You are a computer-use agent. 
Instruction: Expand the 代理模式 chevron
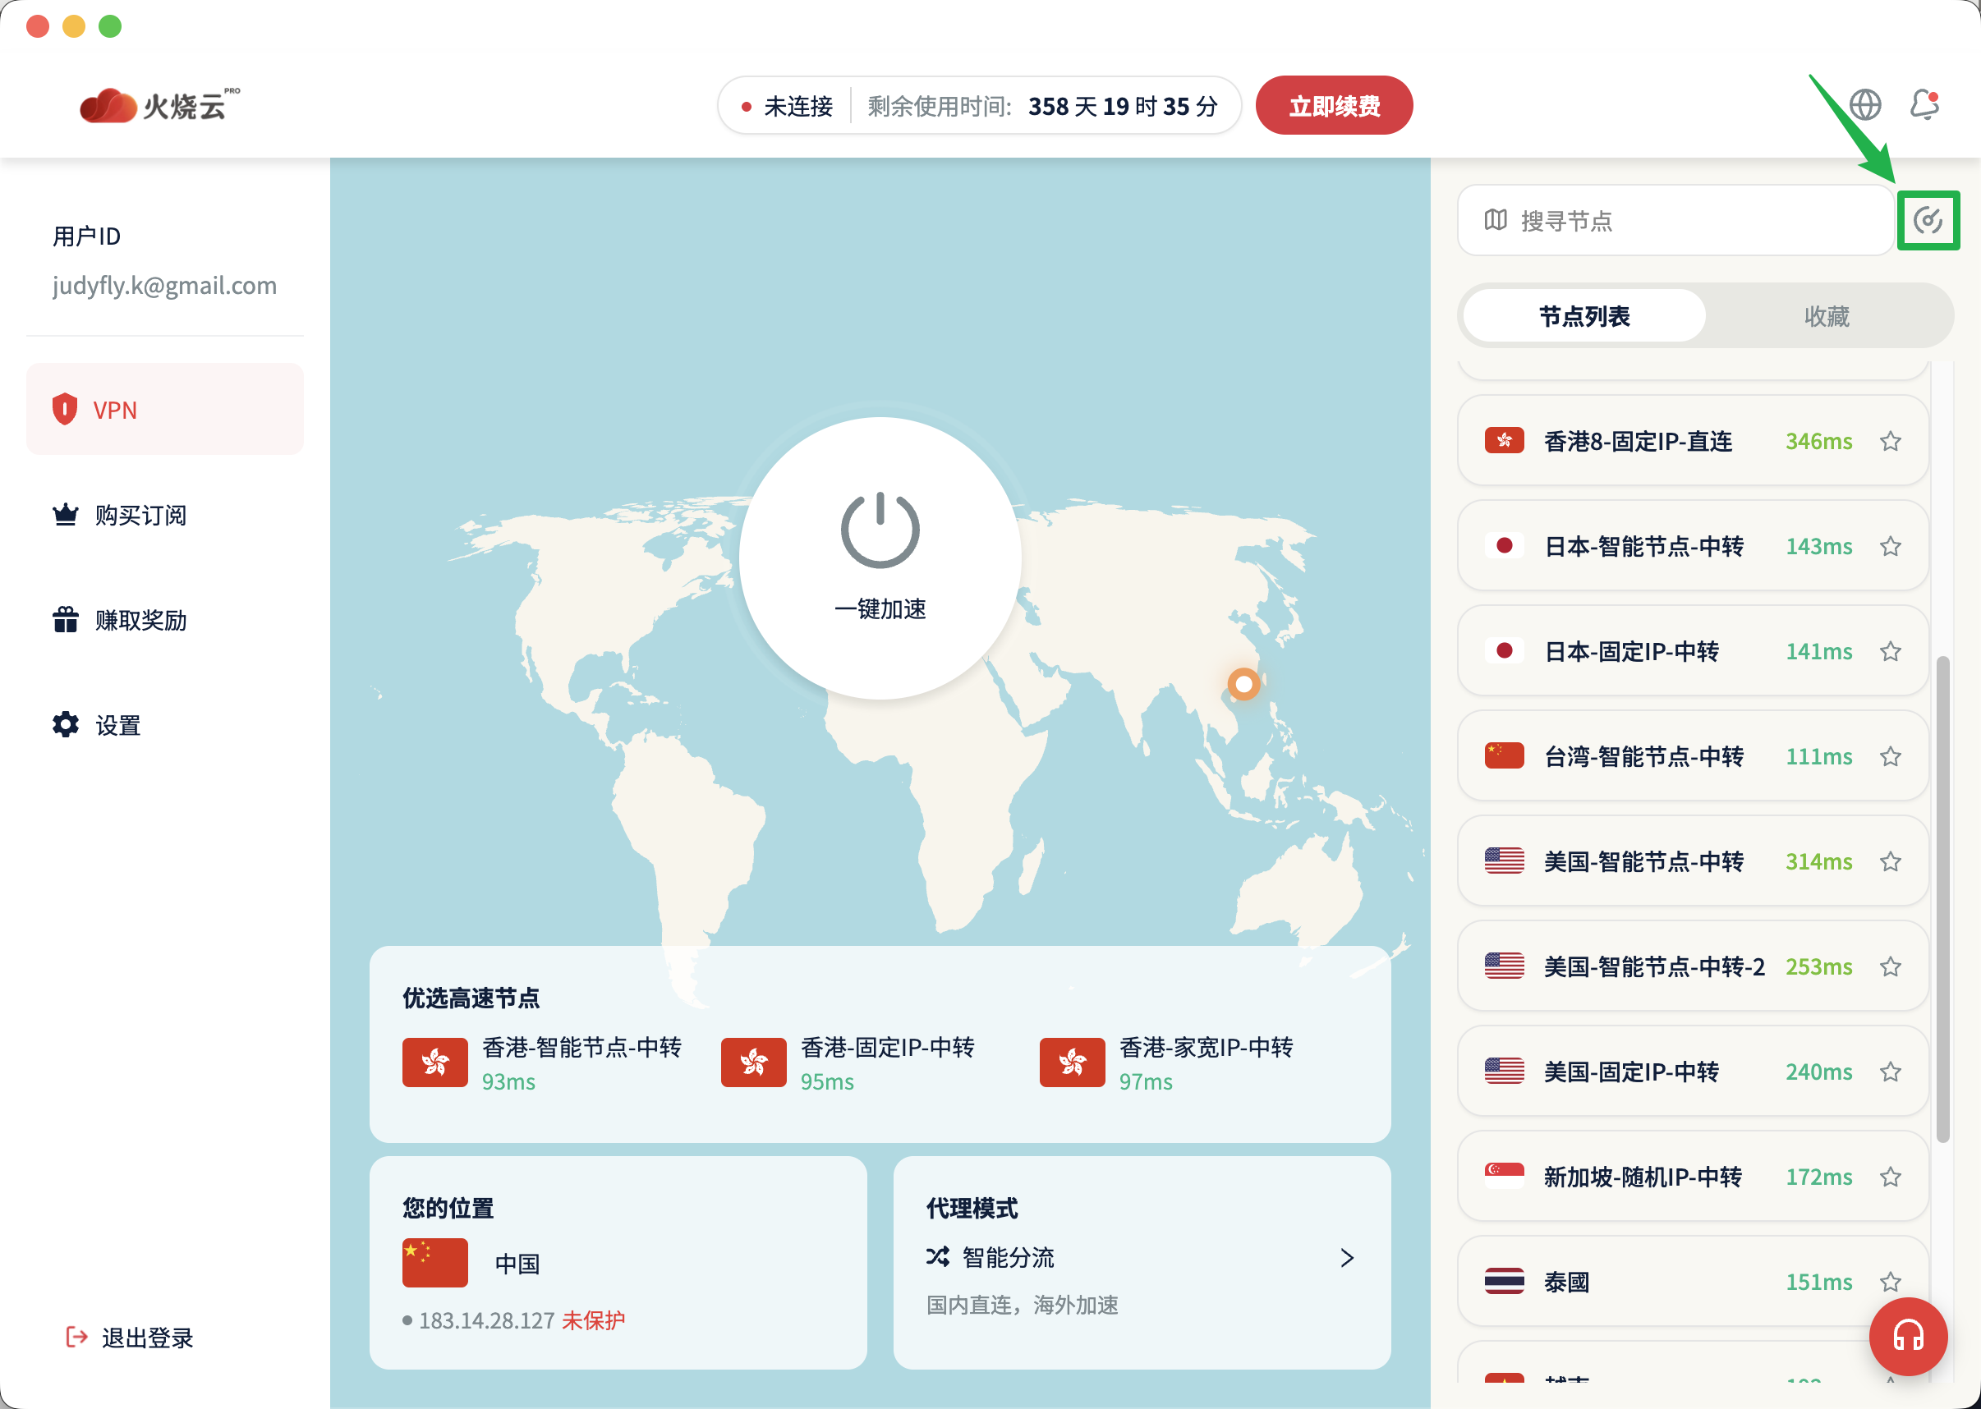[x=1347, y=1257]
